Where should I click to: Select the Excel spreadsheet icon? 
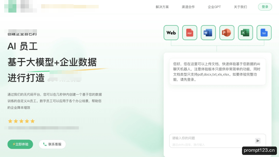[246, 32]
